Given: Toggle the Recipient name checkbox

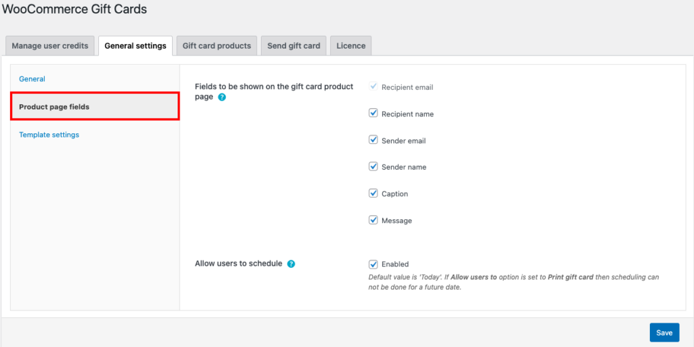Looking at the screenshot, I should pyautogui.click(x=373, y=113).
